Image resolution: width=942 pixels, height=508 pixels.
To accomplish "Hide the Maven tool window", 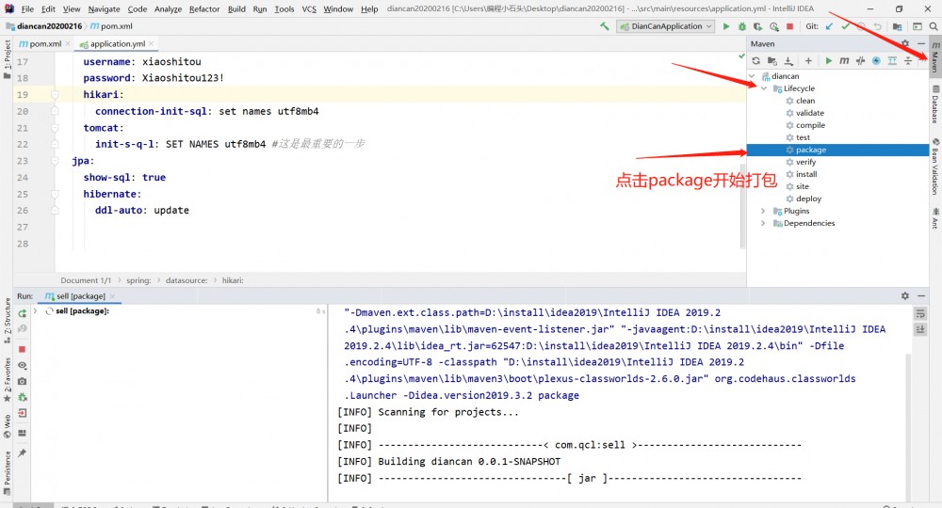I will (921, 44).
